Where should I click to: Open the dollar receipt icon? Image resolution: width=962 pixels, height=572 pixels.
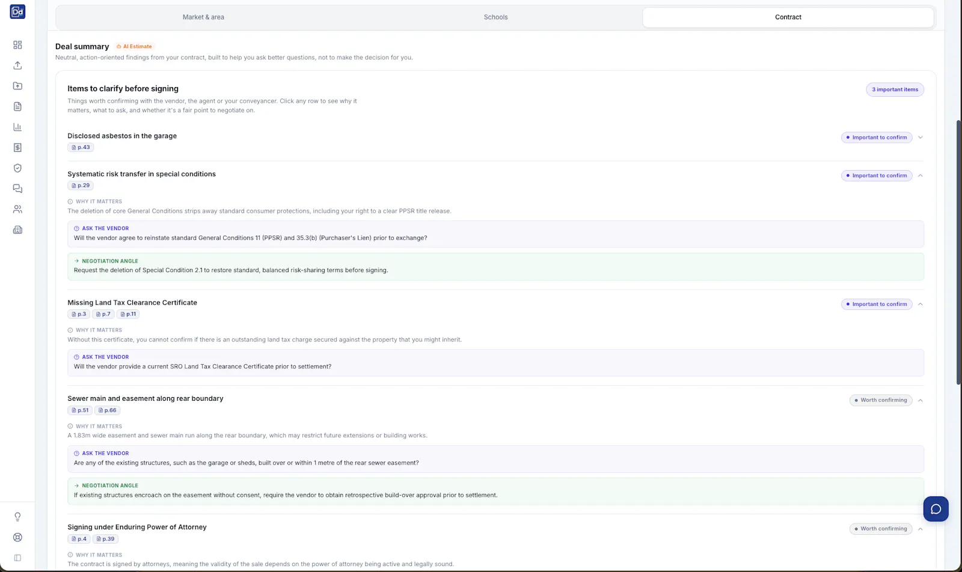pyautogui.click(x=17, y=148)
